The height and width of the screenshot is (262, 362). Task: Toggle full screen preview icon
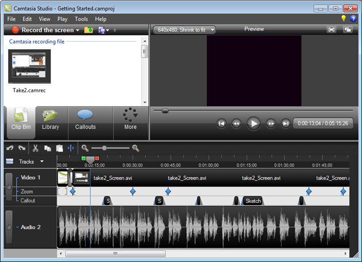(x=332, y=29)
